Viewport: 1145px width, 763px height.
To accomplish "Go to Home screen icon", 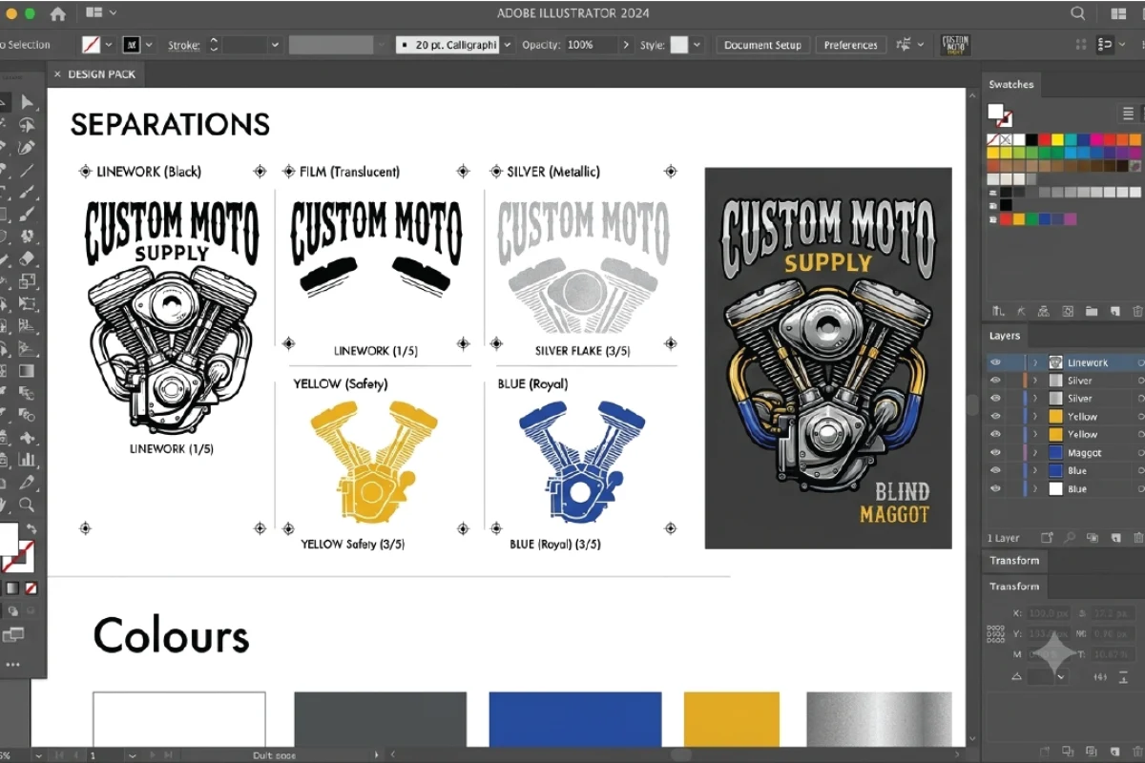I will point(58,13).
